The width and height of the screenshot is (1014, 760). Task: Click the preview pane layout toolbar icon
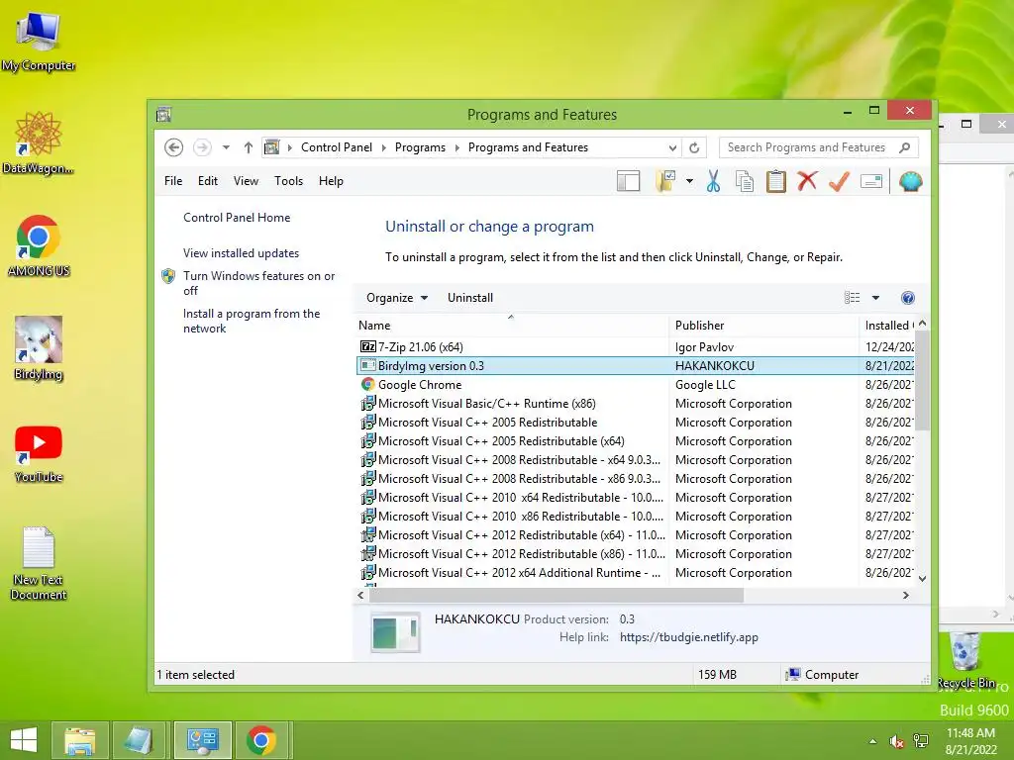(628, 182)
